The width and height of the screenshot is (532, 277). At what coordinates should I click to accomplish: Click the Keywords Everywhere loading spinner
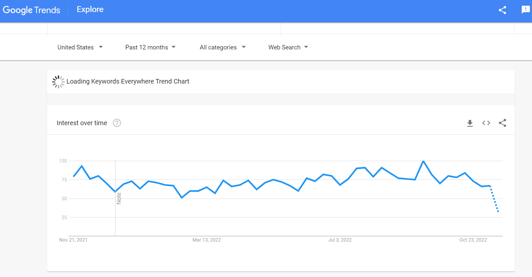click(x=58, y=81)
